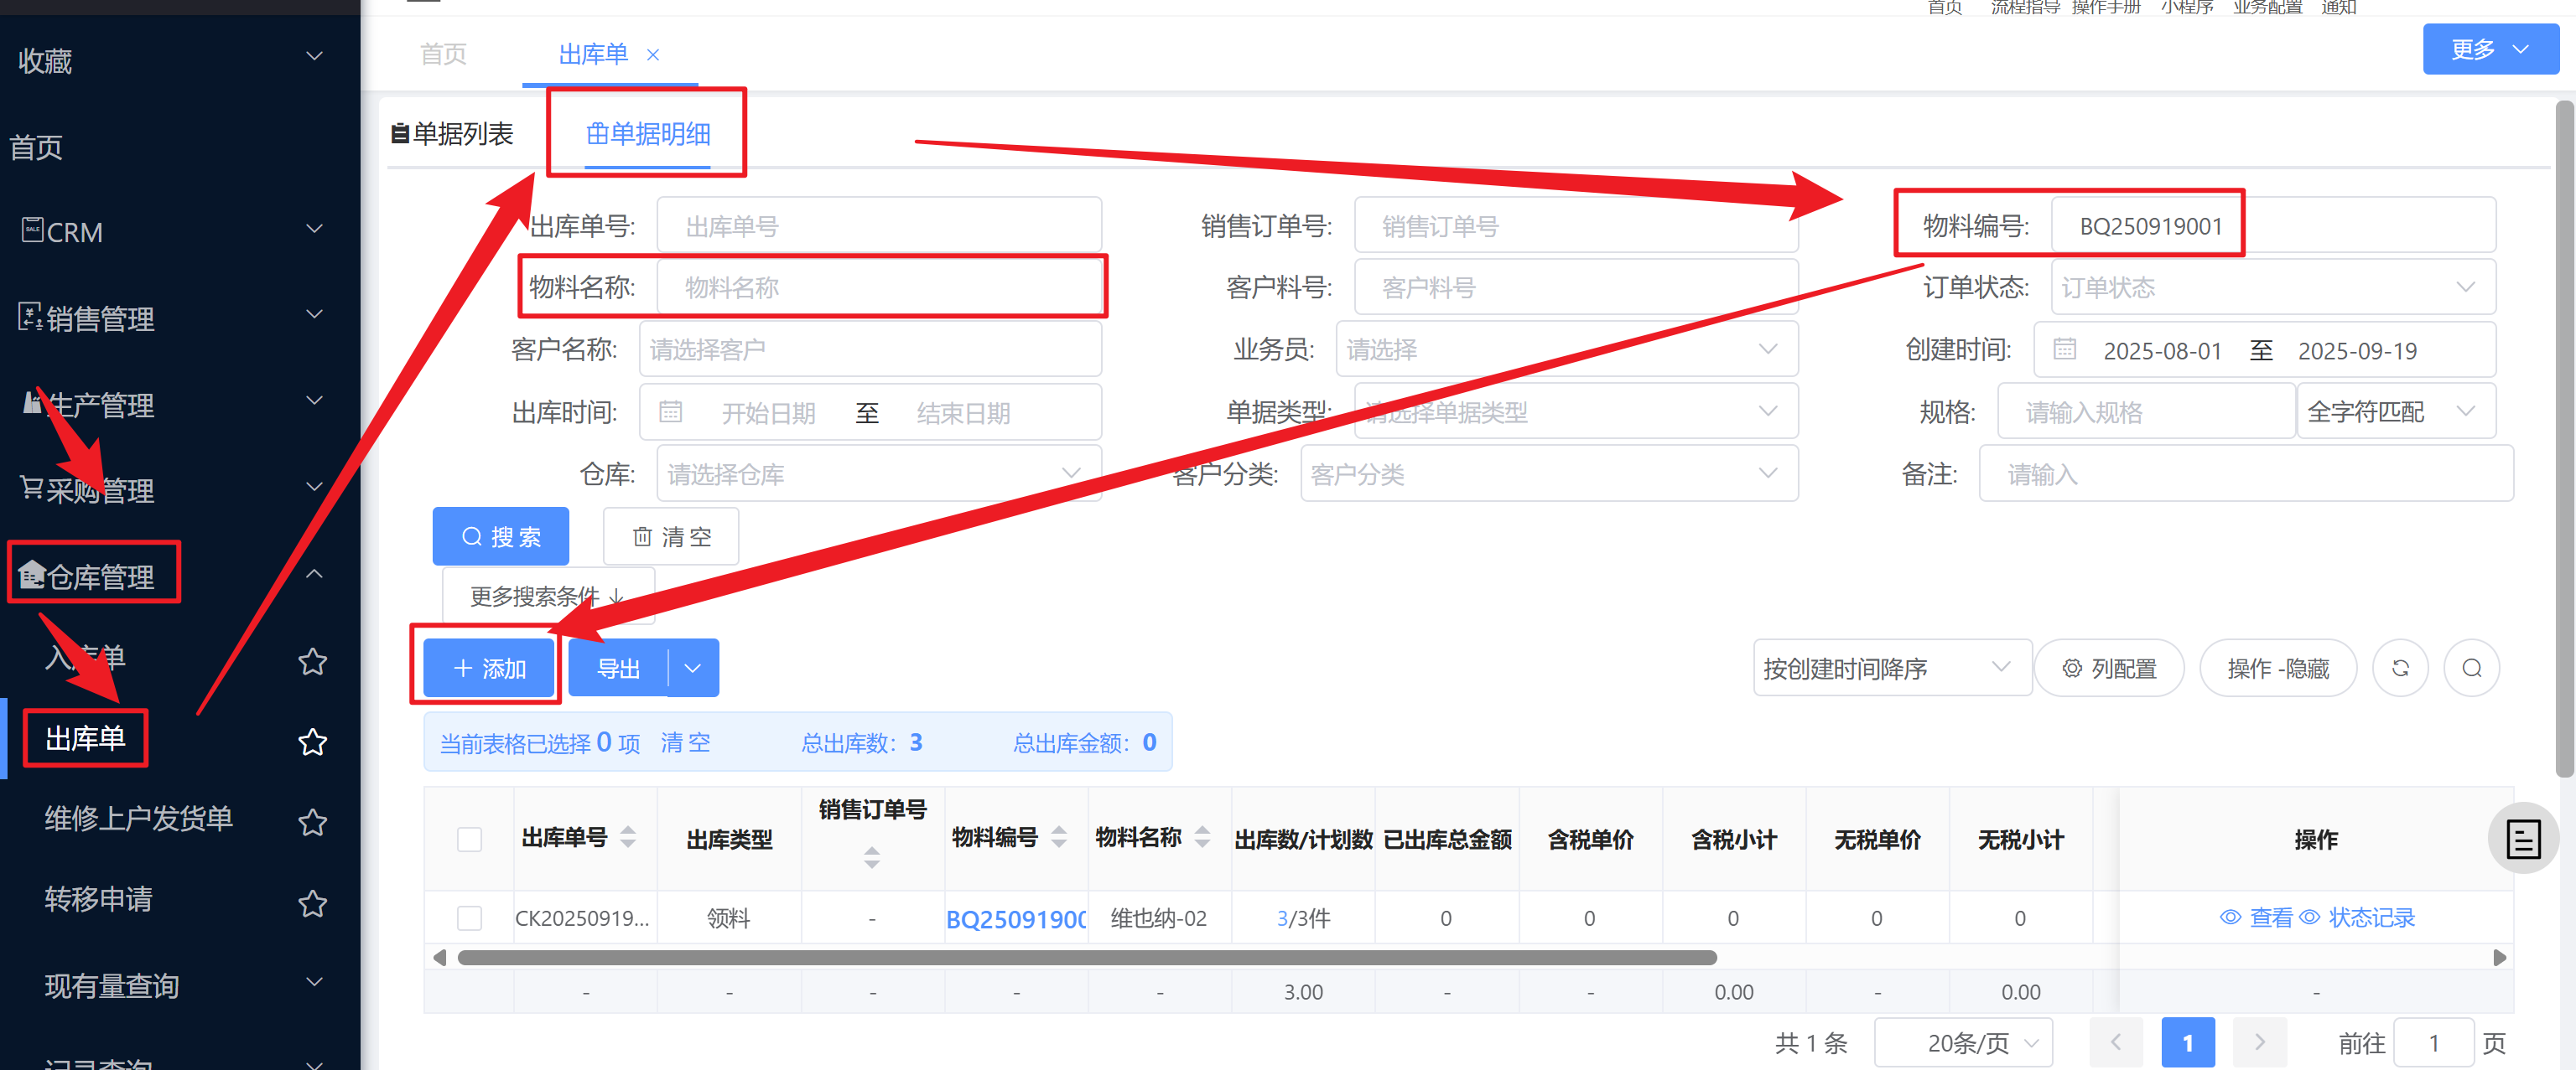Go to next page arrow
This screenshot has width=2576, height=1070.
coord(2259,1042)
